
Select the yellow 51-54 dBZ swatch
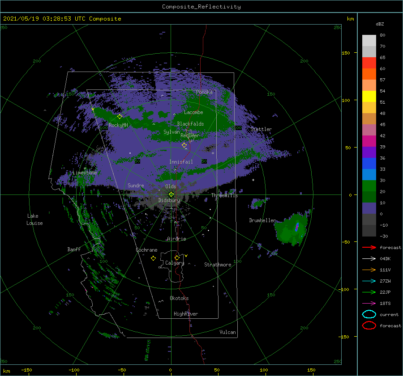[x=369, y=96]
